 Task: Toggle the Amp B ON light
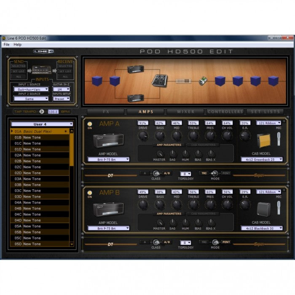[90, 193]
